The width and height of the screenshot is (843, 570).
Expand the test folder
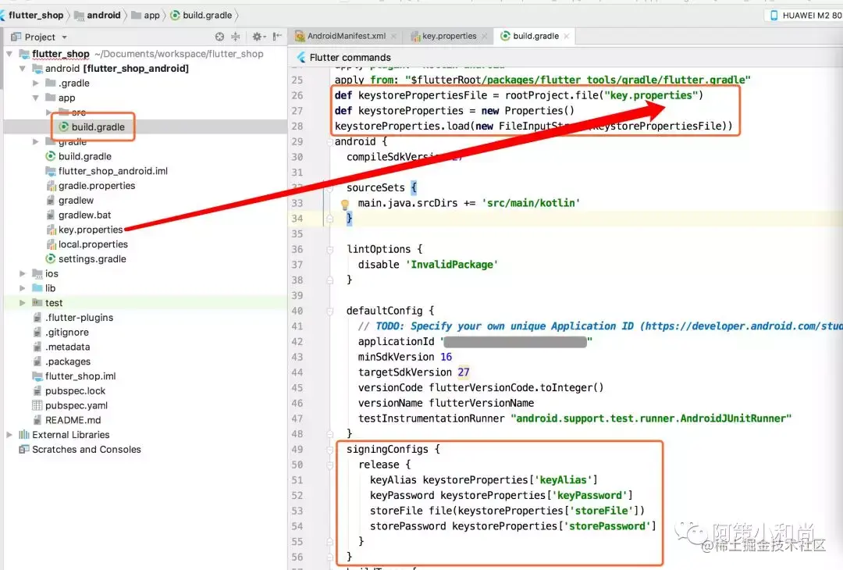(x=22, y=303)
